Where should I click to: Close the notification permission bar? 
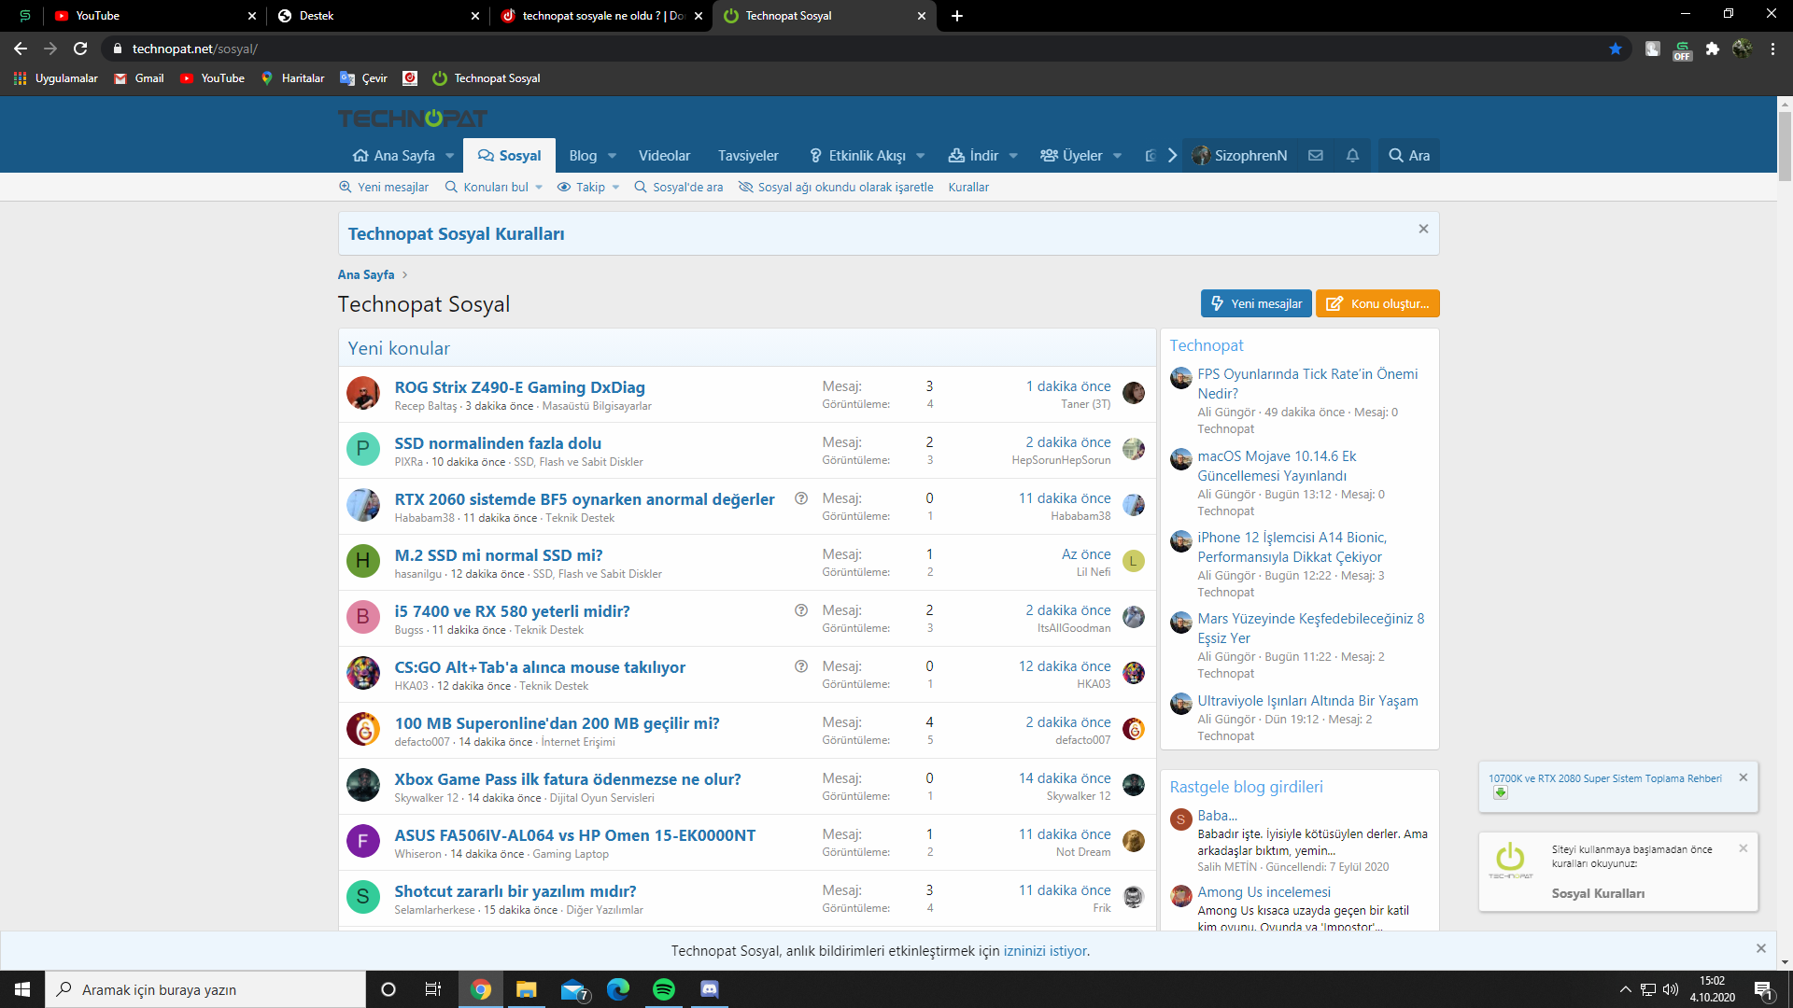(x=1760, y=948)
